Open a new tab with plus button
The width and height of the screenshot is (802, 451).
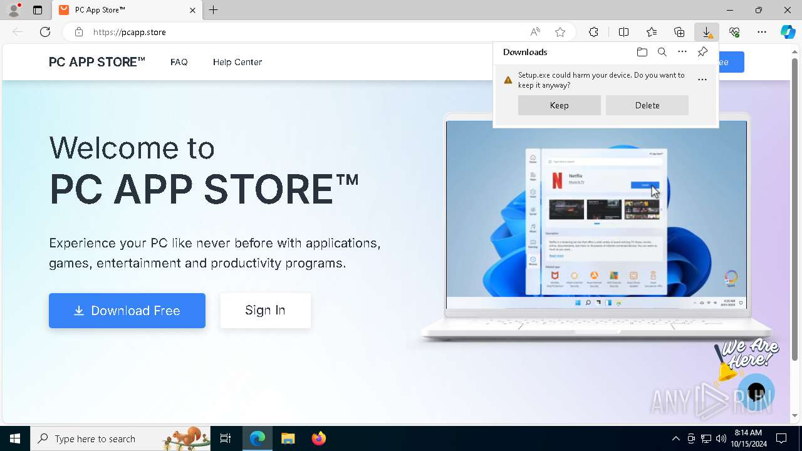pos(214,10)
